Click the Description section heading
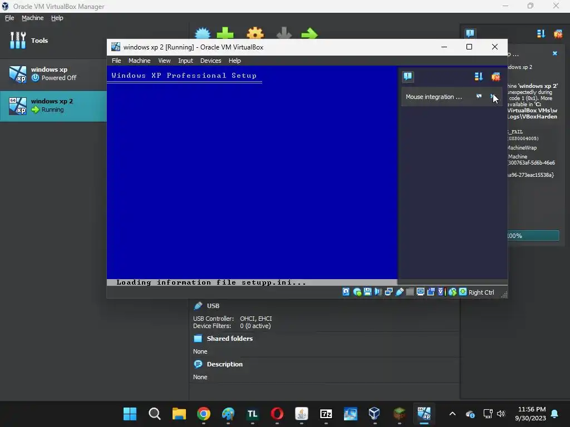 click(225, 364)
